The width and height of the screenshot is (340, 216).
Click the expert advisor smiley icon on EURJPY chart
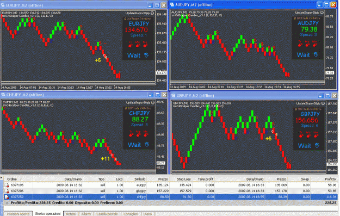[x=152, y=13]
